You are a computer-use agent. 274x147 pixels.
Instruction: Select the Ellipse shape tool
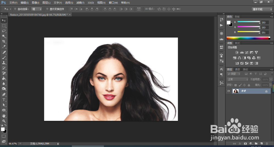click(x=4, y=110)
